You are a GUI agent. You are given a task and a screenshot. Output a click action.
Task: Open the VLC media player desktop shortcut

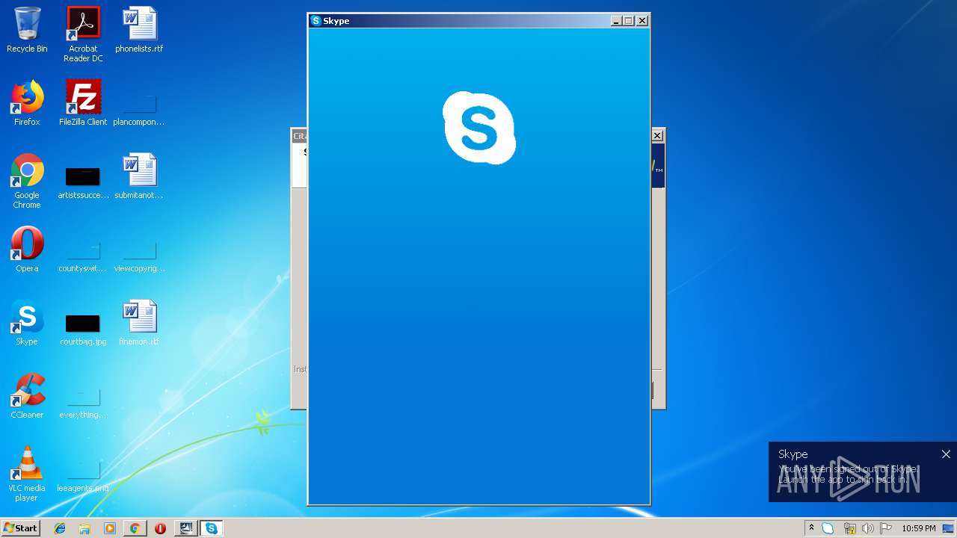click(x=27, y=474)
